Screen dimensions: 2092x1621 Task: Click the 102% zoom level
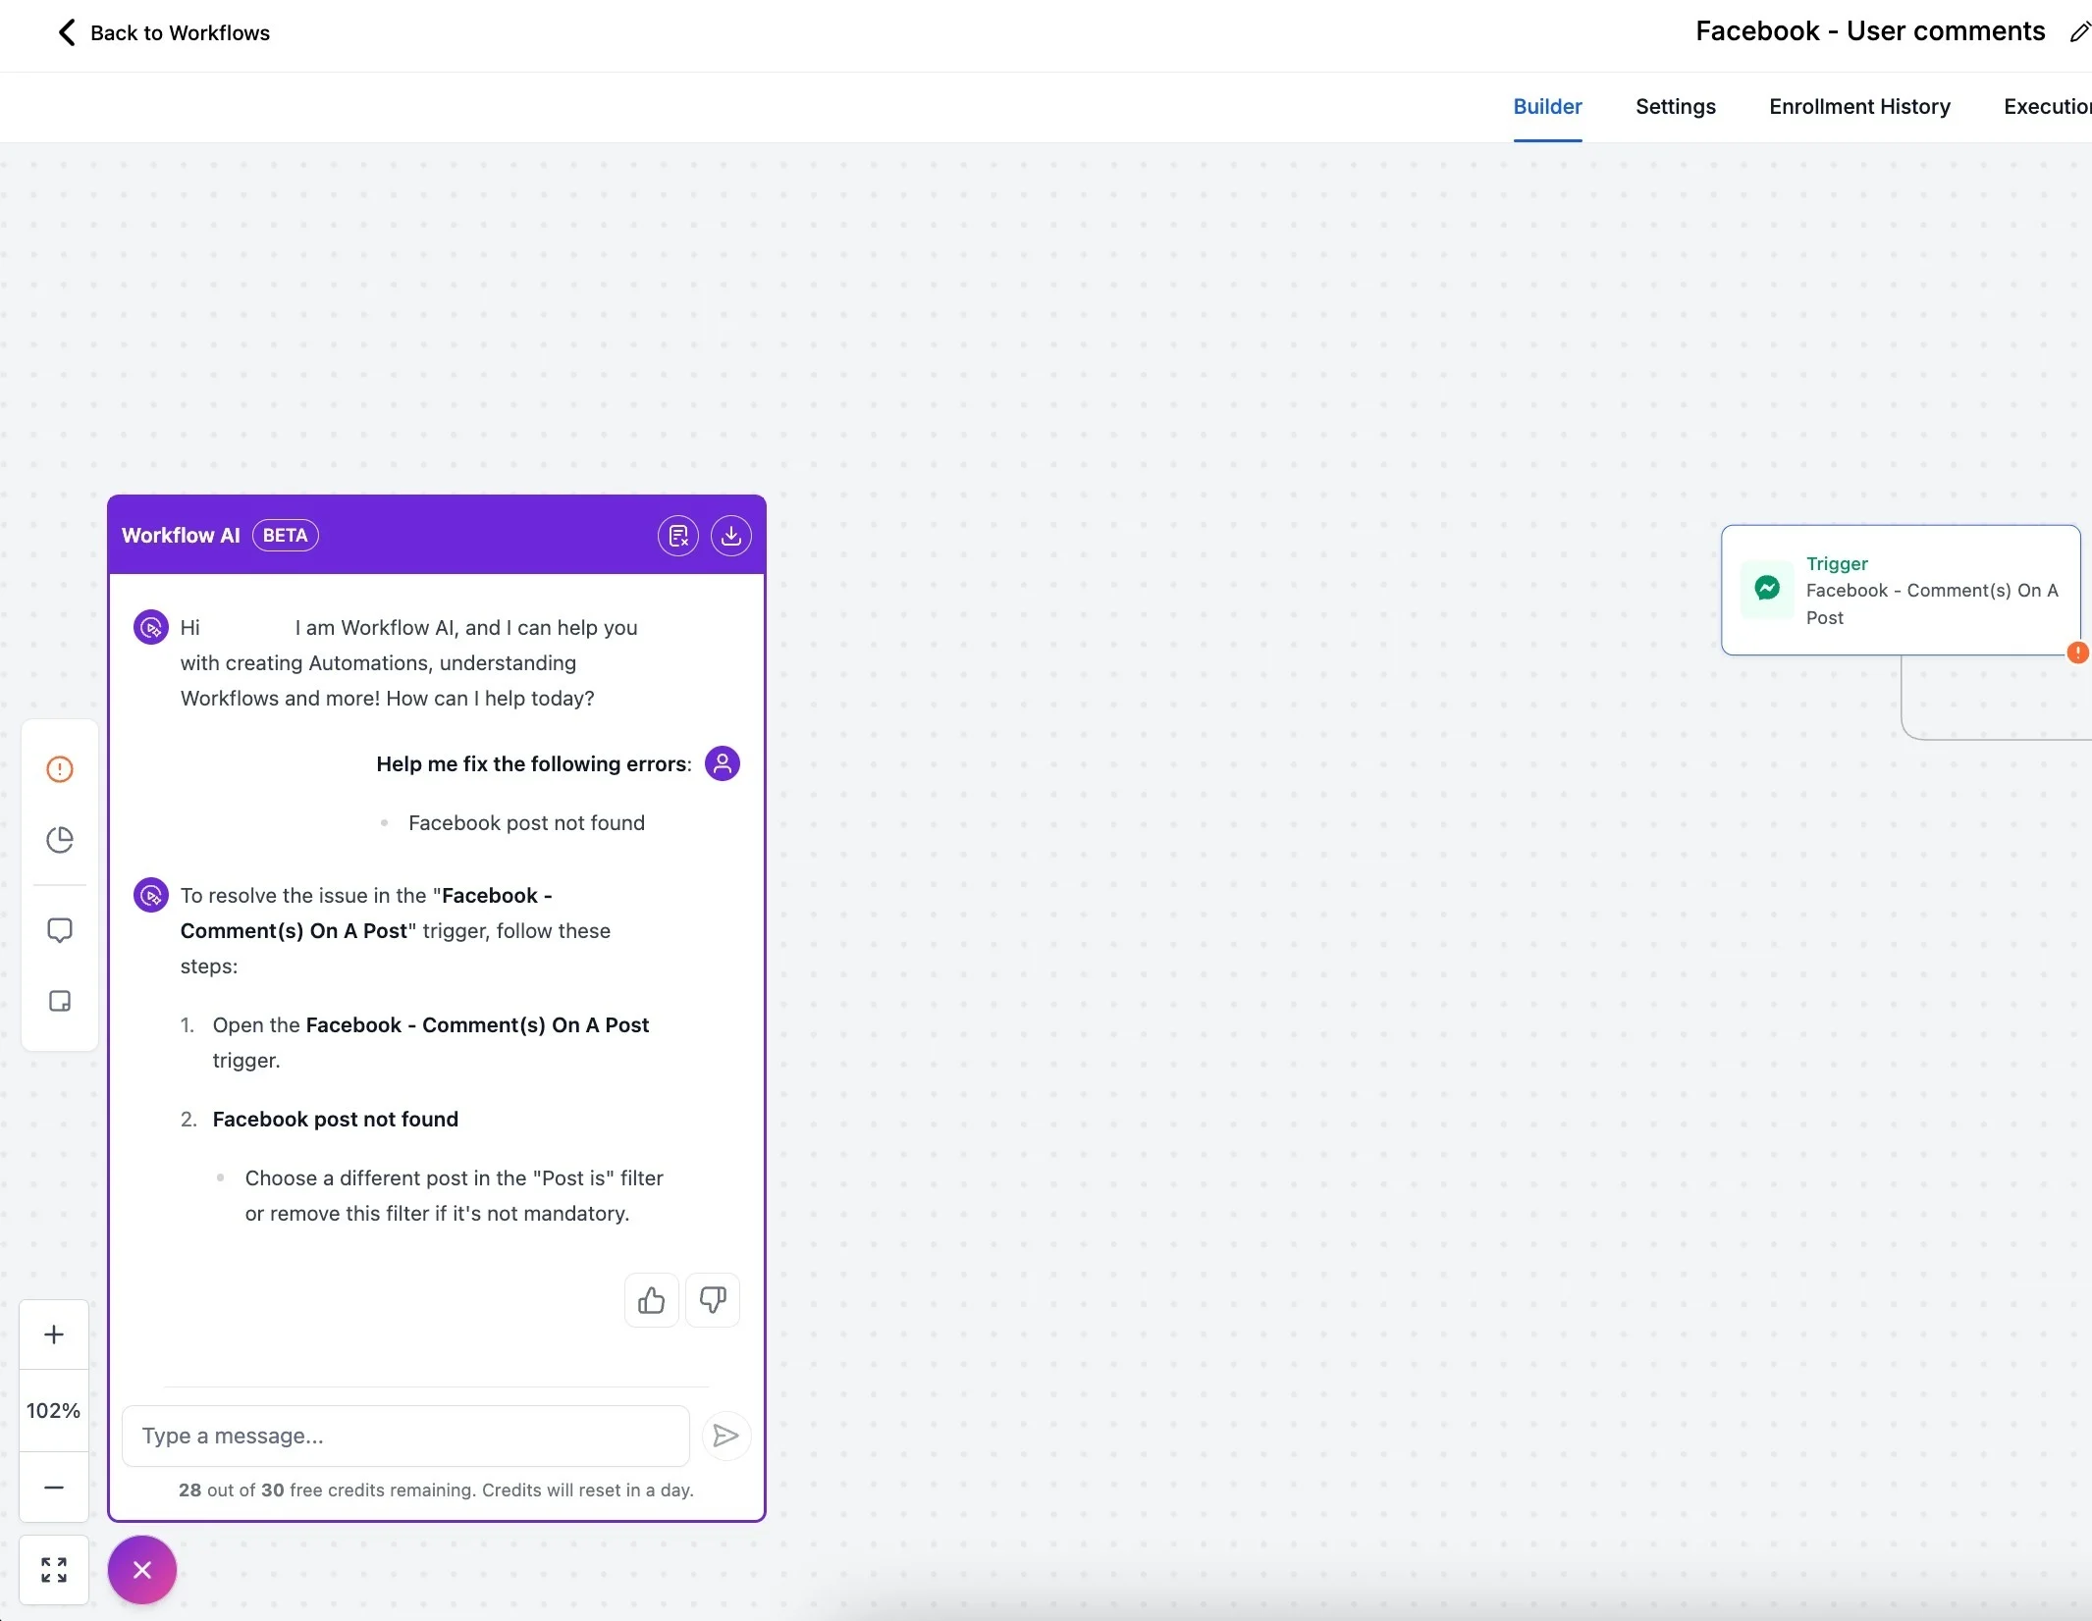coord(54,1411)
